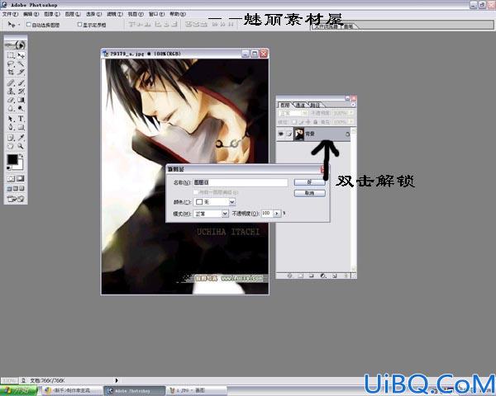Click Adobe Online feather icon at toolbox top
This screenshot has height=396, width=496.
tap(16, 45)
